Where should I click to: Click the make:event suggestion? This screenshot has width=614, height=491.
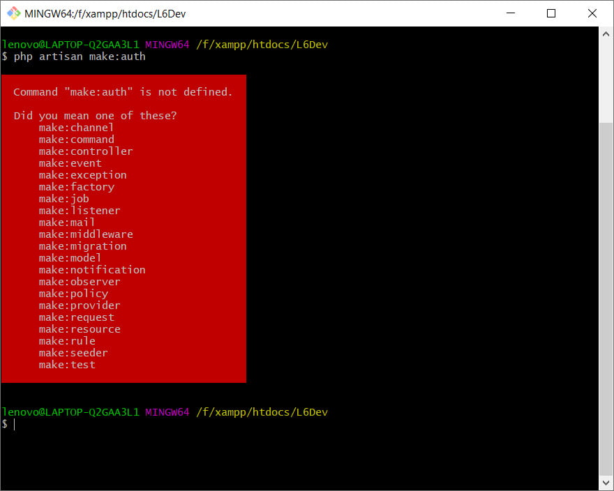70,163
